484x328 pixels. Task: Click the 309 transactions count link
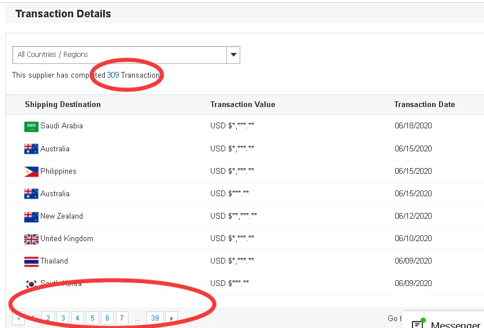click(113, 75)
